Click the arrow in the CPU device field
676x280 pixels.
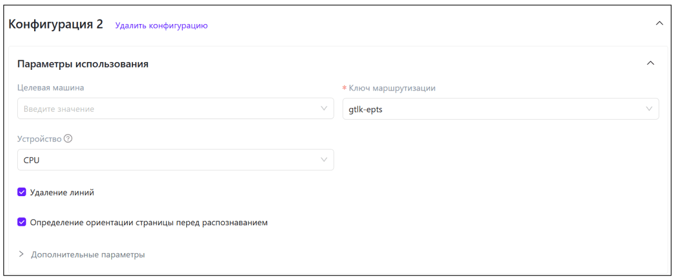pos(324,160)
